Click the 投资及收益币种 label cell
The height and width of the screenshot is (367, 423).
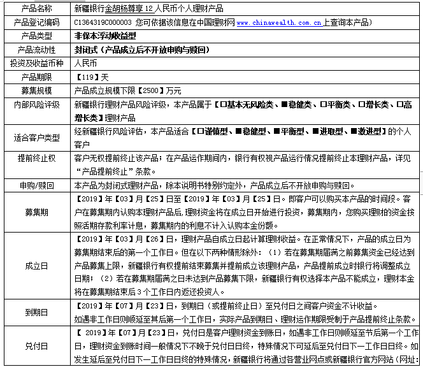point(37,64)
